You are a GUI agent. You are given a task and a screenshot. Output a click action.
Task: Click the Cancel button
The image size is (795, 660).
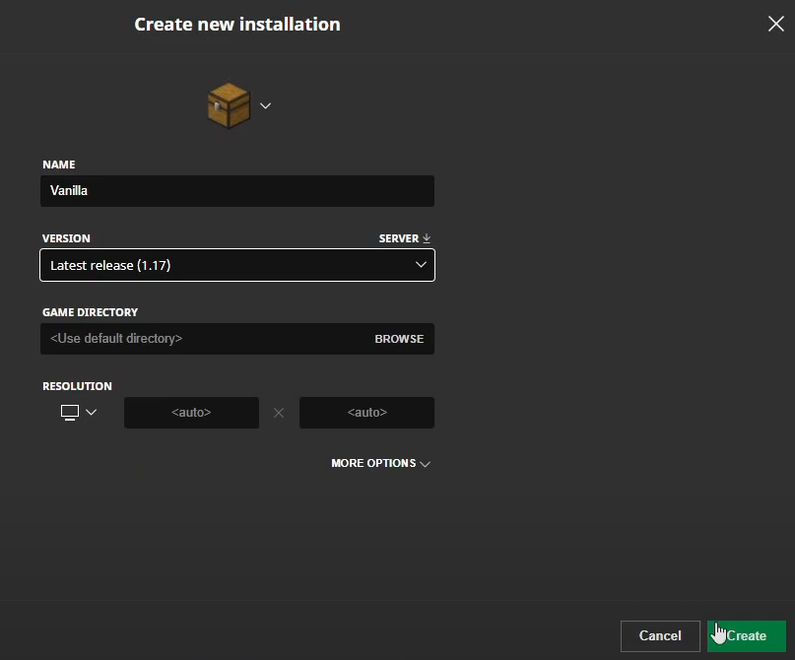point(660,635)
